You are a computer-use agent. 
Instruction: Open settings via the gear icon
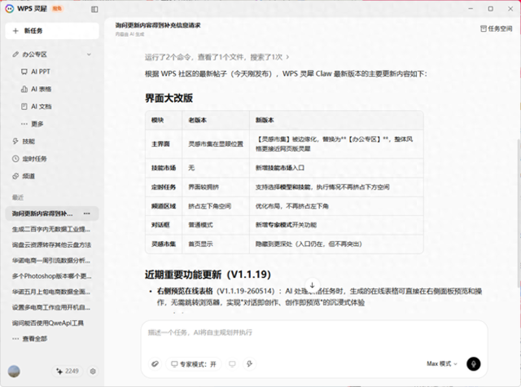pos(93,371)
